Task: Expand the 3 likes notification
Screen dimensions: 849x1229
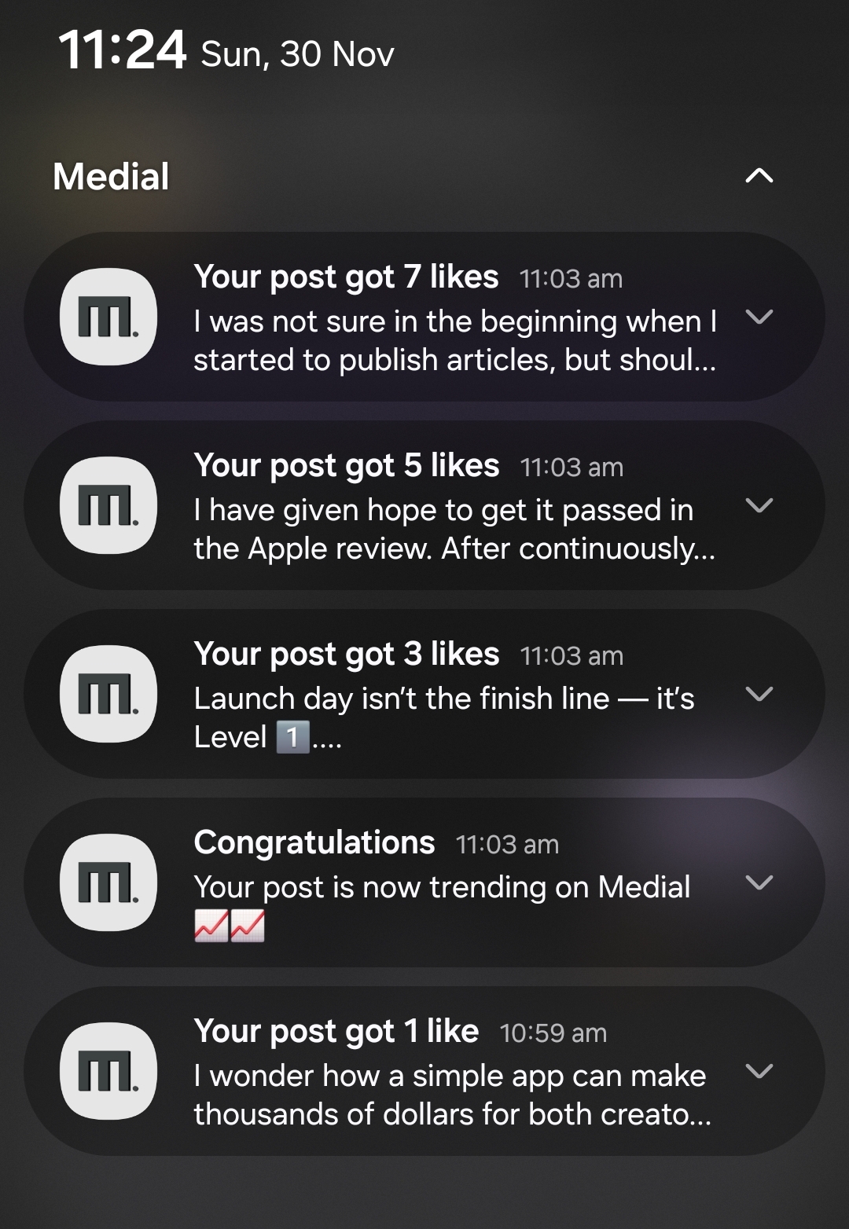Action: click(x=759, y=694)
